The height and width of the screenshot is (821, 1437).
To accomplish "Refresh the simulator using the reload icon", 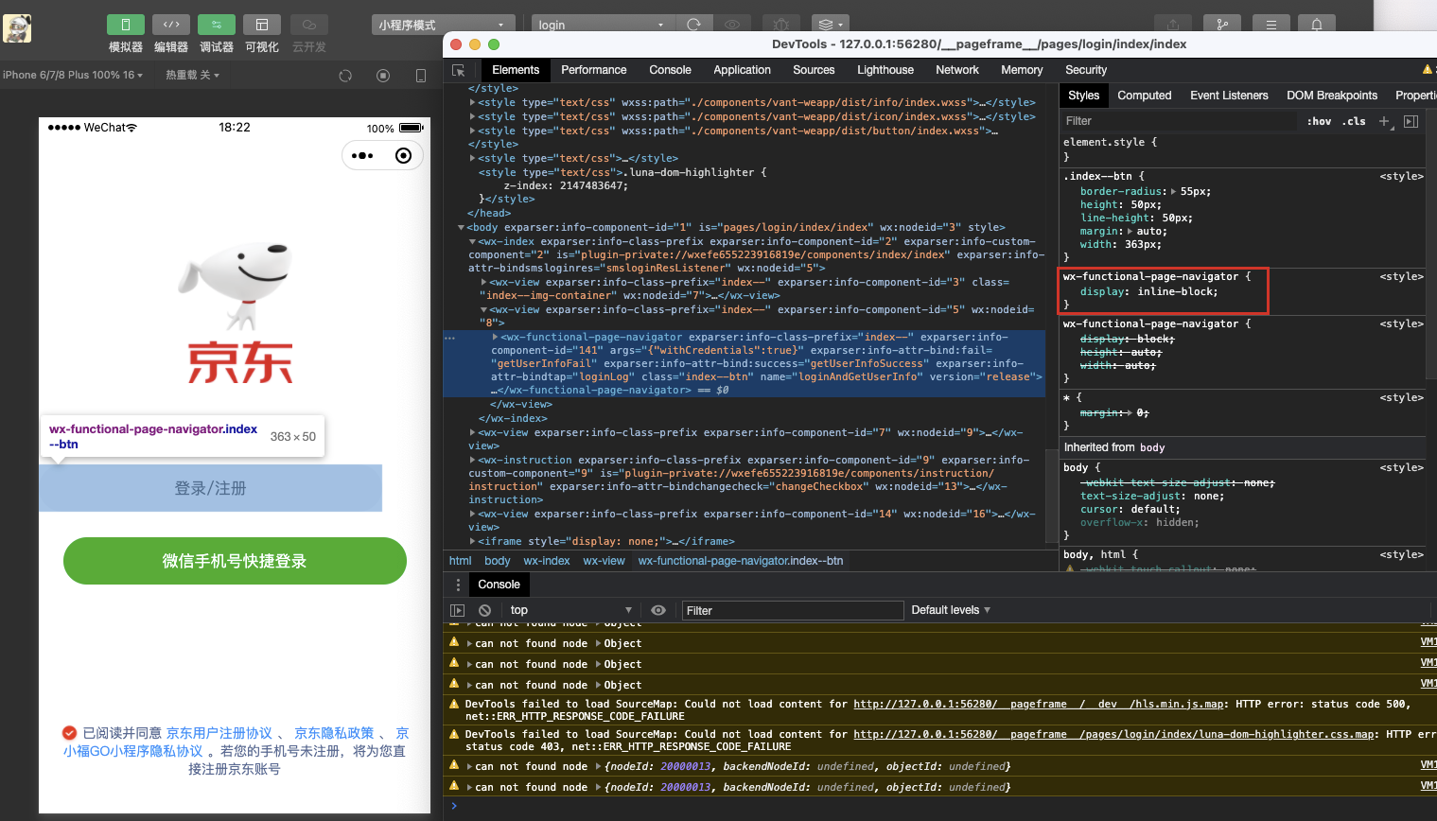I will [345, 76].
